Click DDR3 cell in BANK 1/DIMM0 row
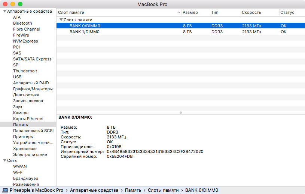Viewport: 305px width, 194px height. tap(217, 32)
